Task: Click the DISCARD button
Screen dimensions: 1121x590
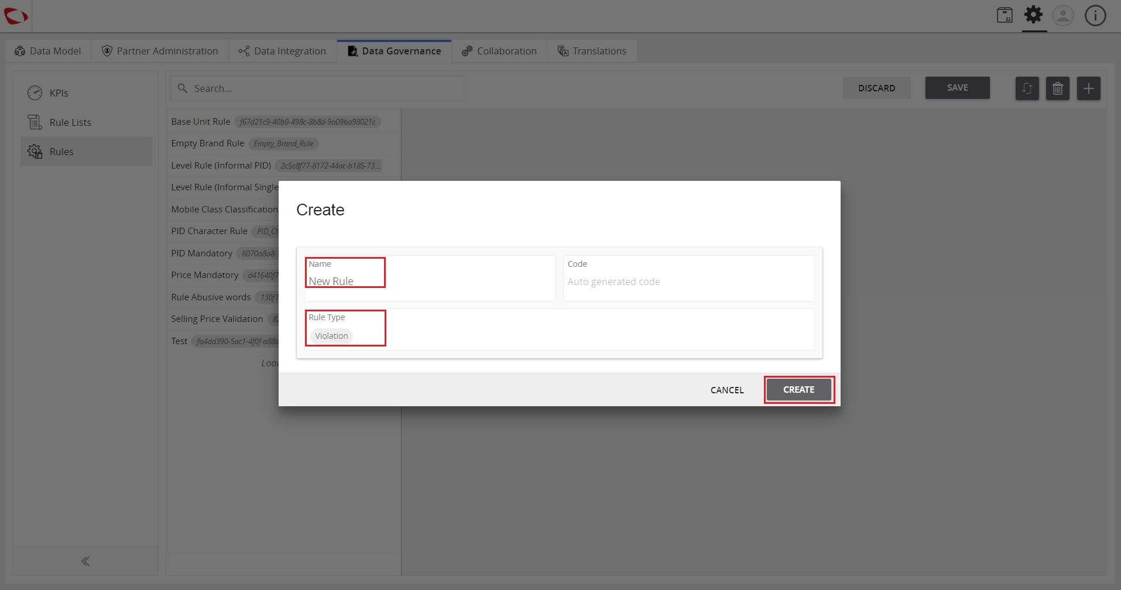Action: click(876, 88)
